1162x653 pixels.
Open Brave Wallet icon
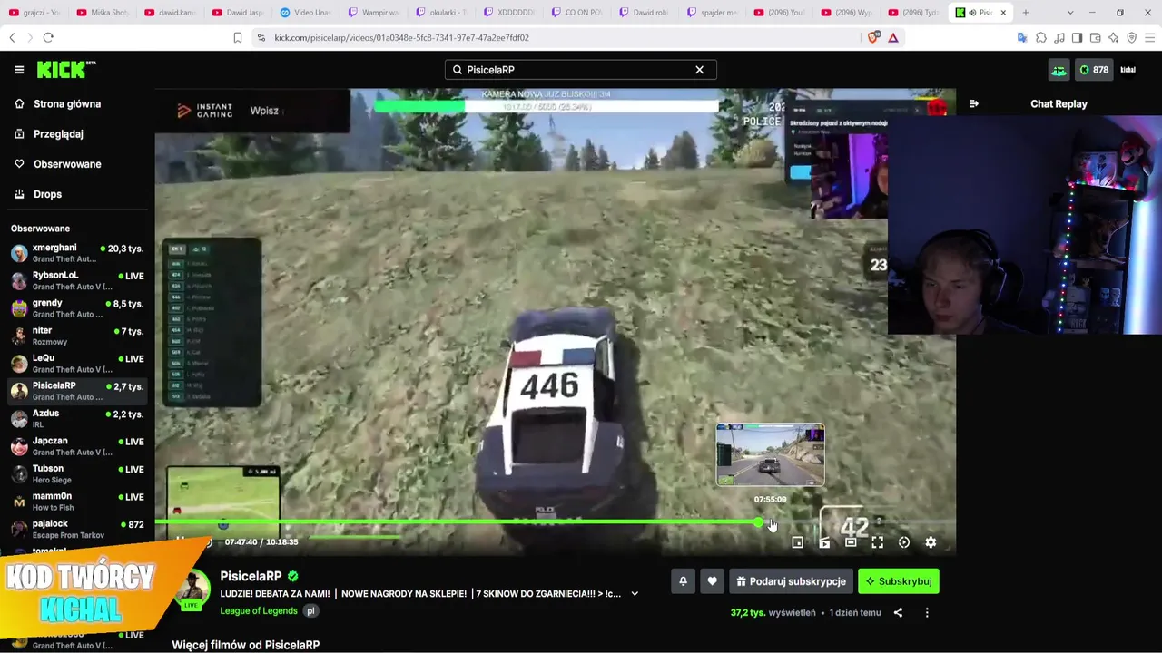coord(1095,37)
